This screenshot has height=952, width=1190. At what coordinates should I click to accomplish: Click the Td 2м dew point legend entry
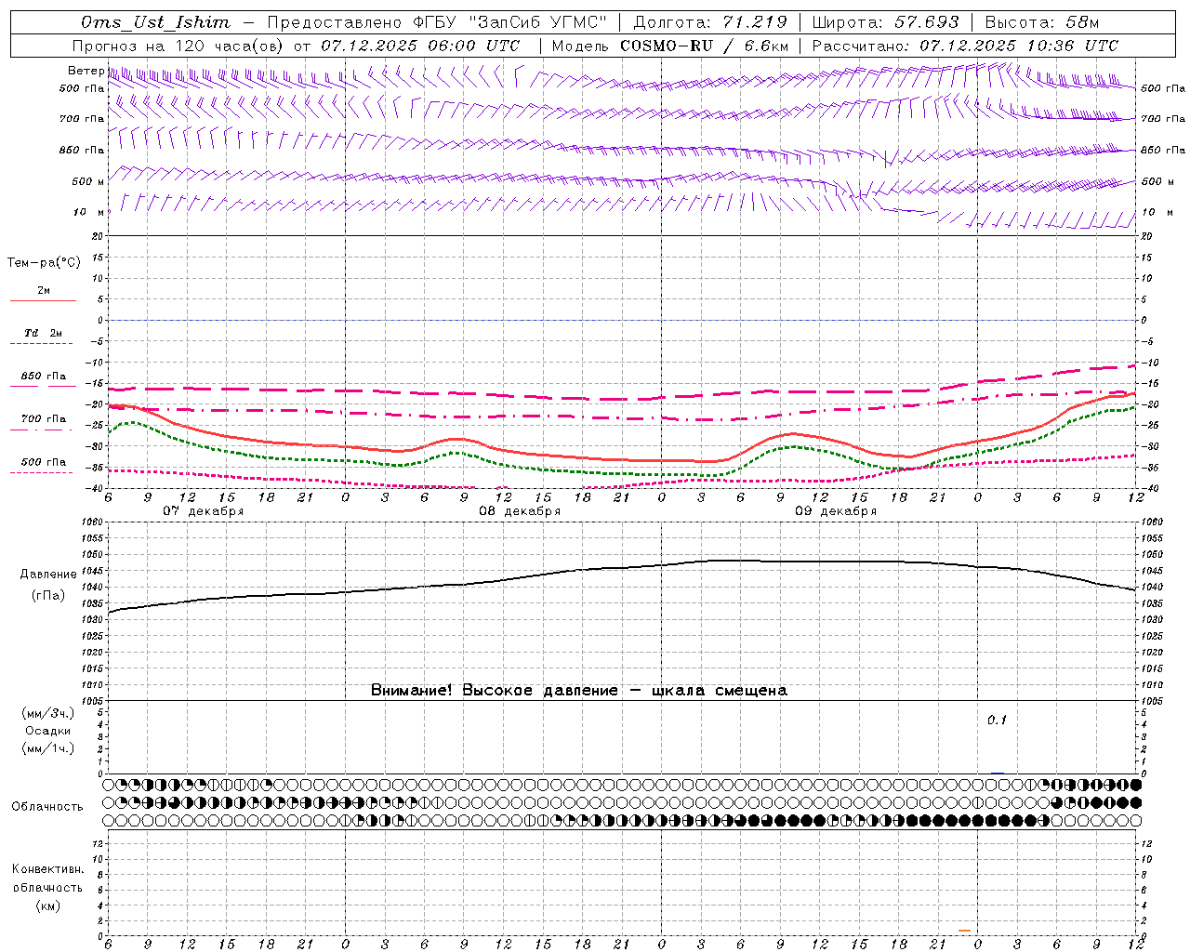pyautogui.click(x=44, y=333)
